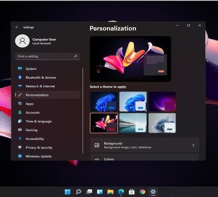Image resolution: width=218 pixels, height=197 pixels.
Task: Open System settings category
Action: pos(47,69)
